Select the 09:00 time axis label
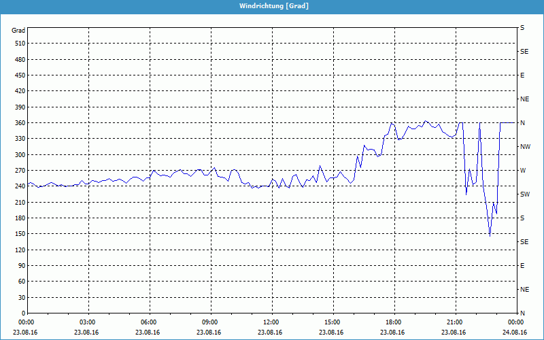 click(x=210, y=322)
